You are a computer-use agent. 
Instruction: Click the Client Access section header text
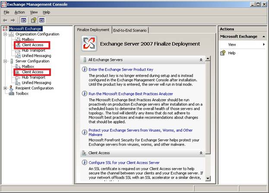(x=99, y=153)
